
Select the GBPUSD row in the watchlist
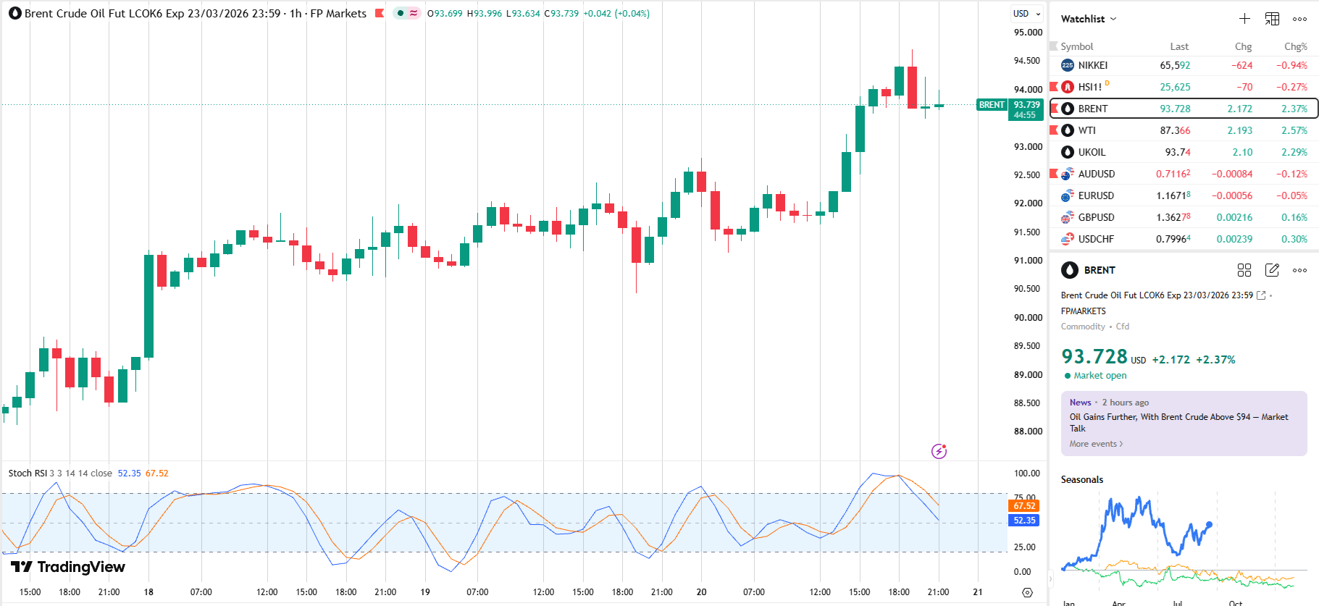pos(1184,217)
